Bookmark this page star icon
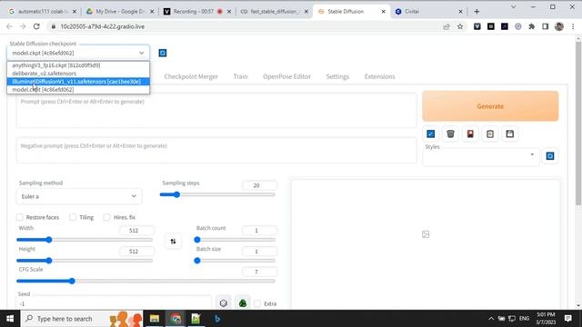 460,26
